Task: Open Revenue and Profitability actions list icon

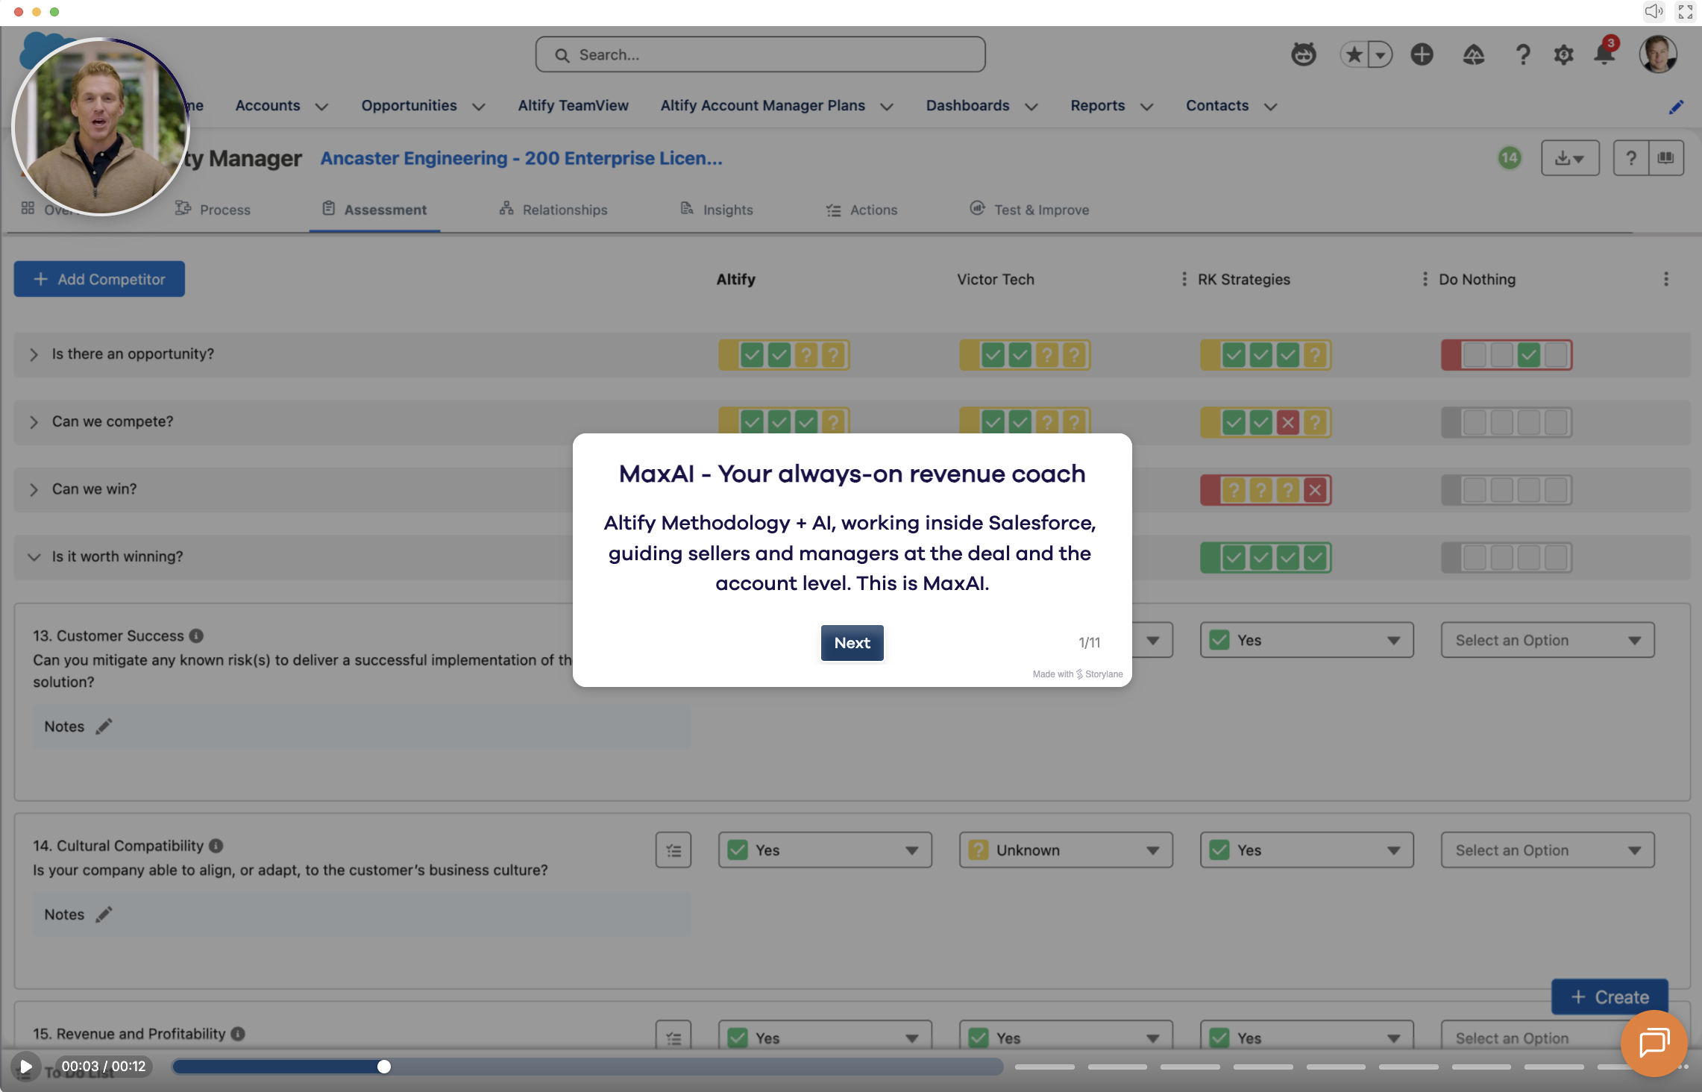Action: [x=673, y=1037]
